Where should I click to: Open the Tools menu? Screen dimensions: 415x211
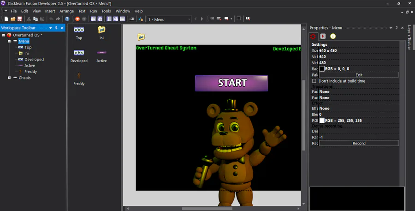click(x=106, y=11)
